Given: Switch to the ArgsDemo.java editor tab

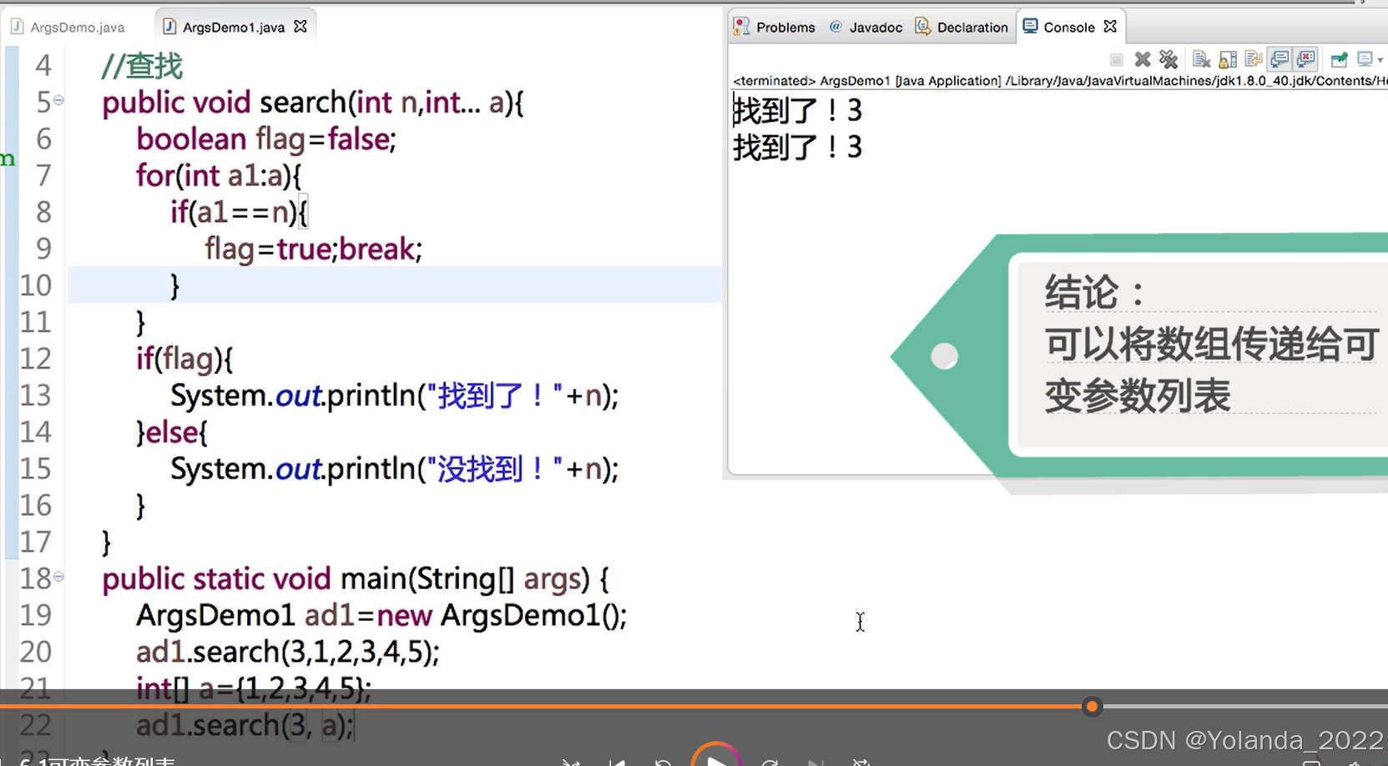Looking at the screenshot, I should pos(68,27).
